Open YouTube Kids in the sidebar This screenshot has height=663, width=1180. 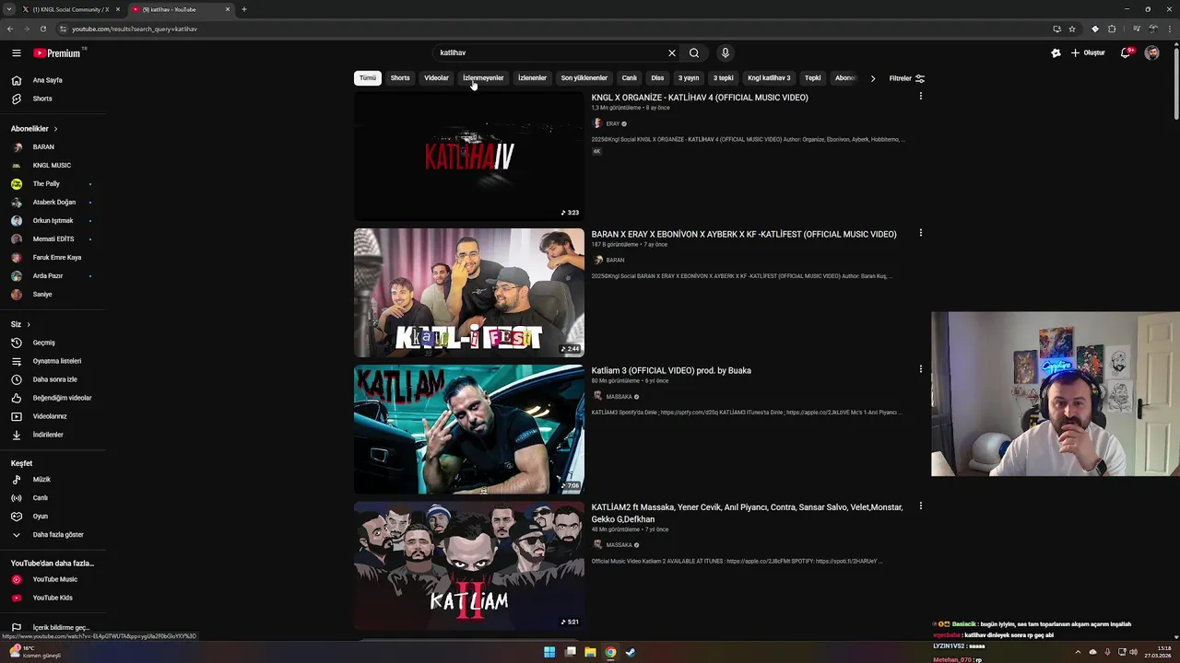tap(53, 598)
